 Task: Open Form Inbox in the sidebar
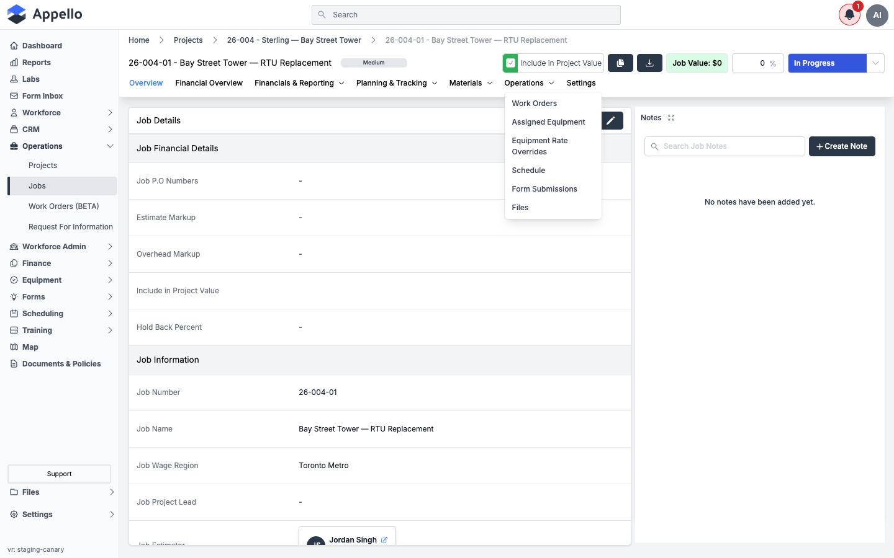[42, 96]
